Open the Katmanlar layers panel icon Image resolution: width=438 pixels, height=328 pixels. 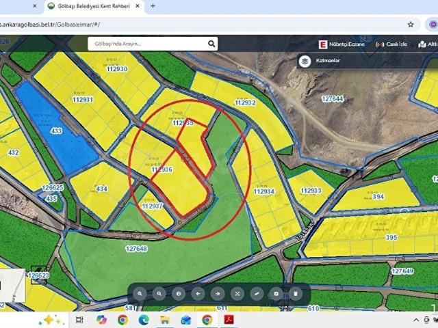(305, 61)
